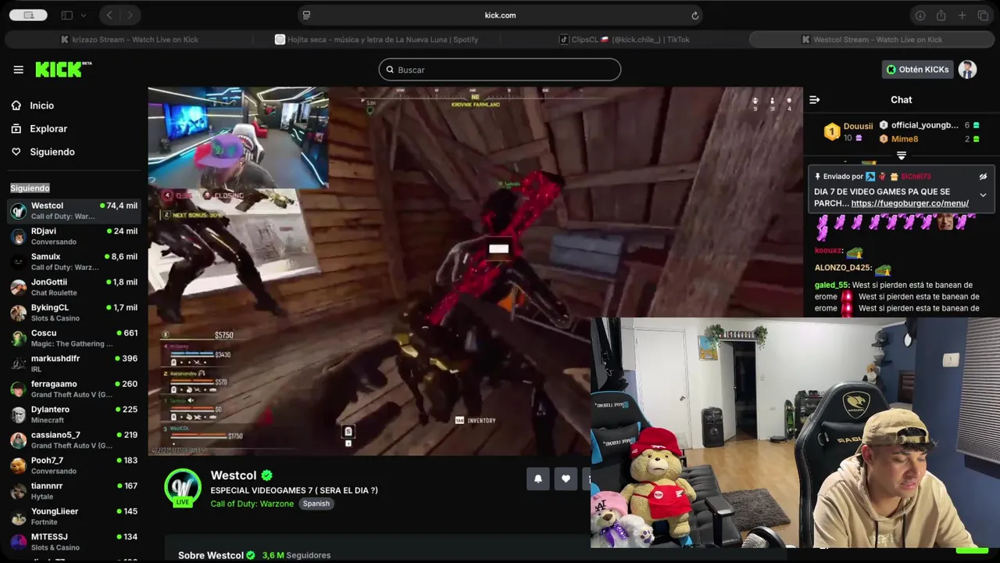Click username koouxz in chat

coord(828,251)
